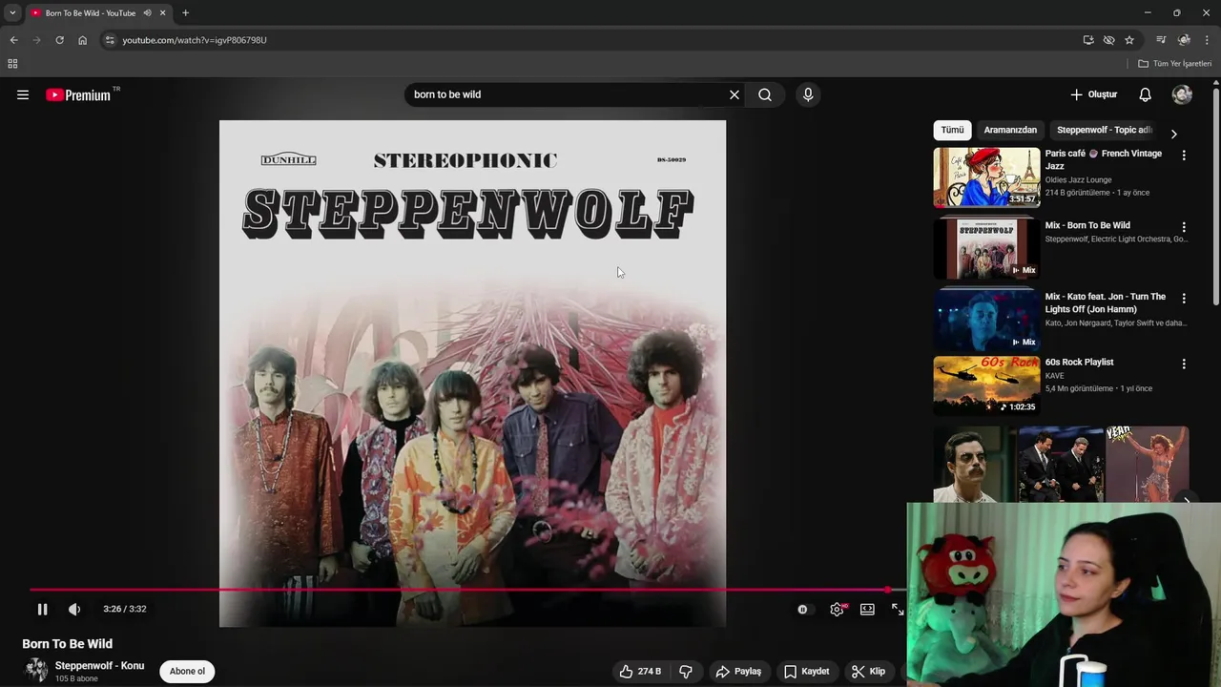This screenshot has height=687, width=1221.
Task: Click the address bar URL youtube.com/watch
Action: tap(195, 40)
